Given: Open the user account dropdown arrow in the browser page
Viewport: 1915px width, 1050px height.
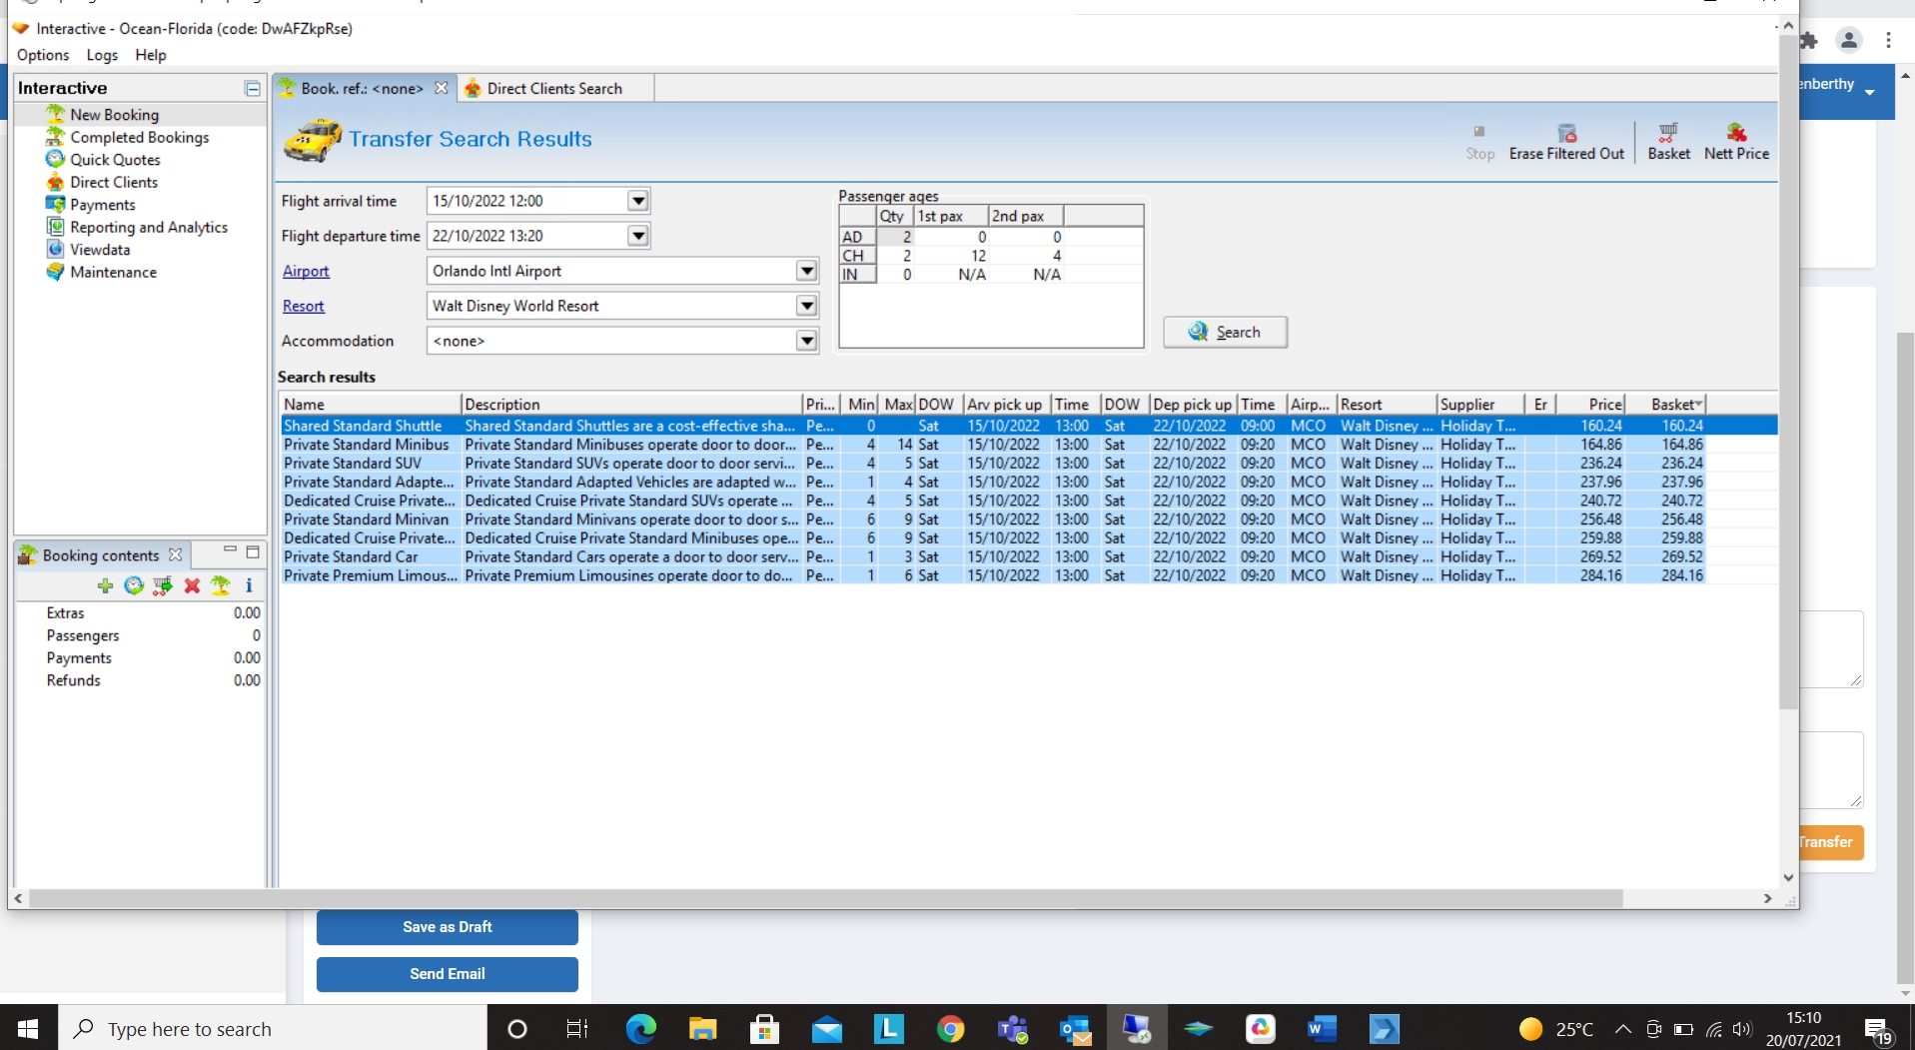Looking at the screenshot, I should tap(1869, 92).
